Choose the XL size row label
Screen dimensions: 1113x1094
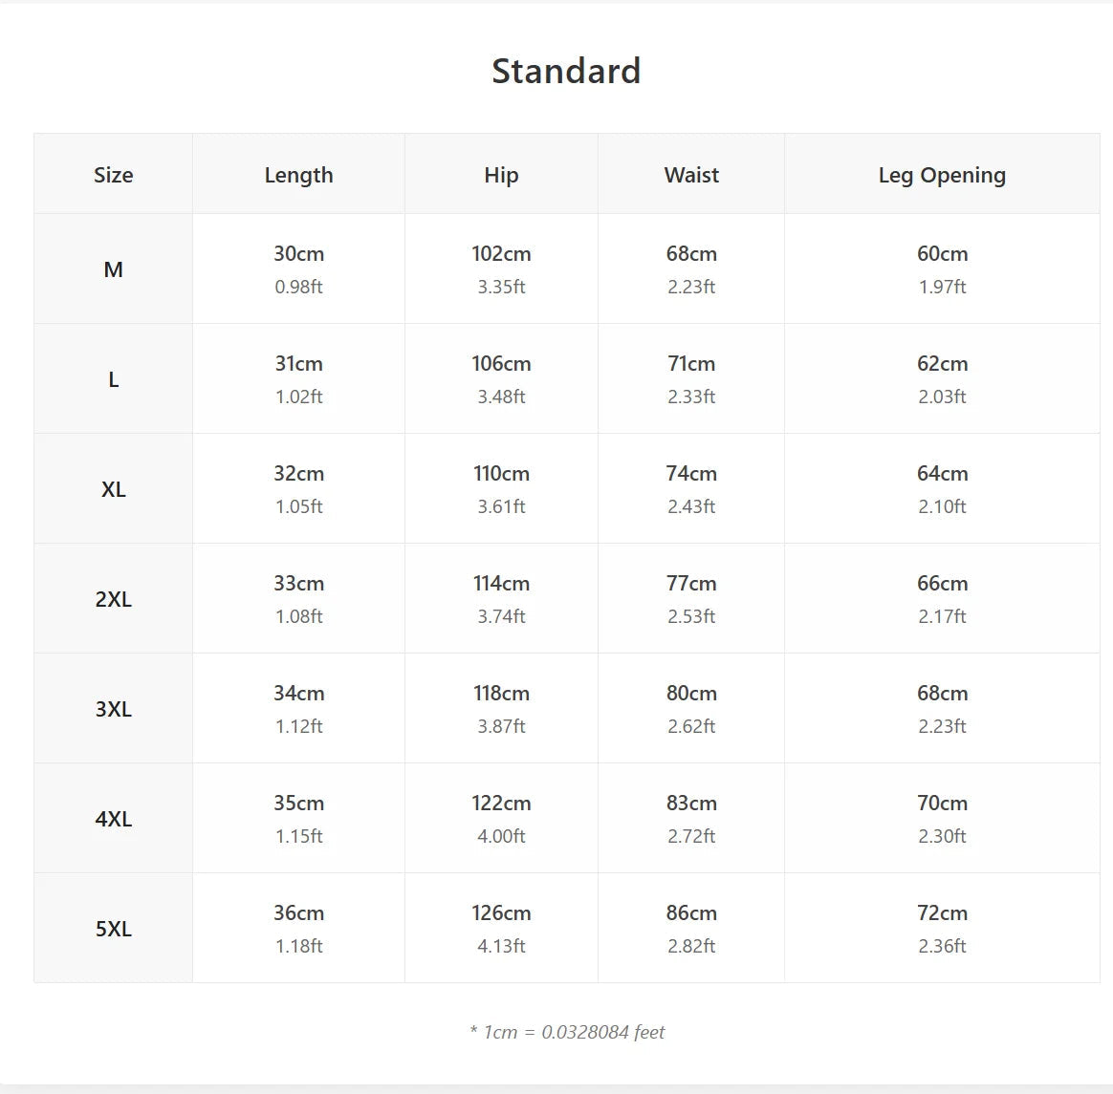114,489
